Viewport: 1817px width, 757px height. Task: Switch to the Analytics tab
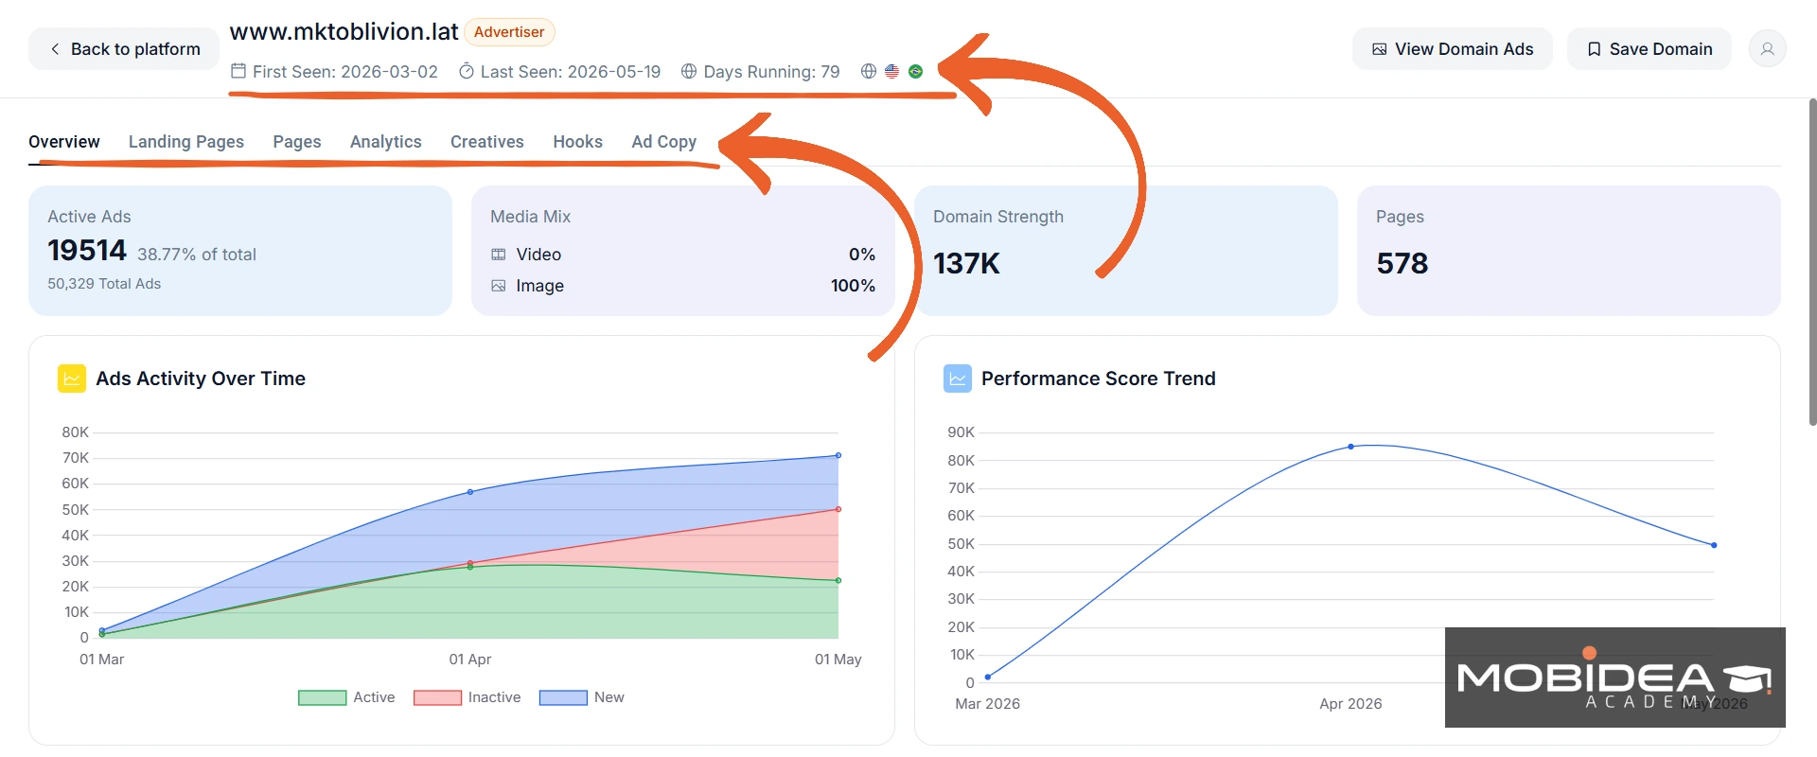(x=386, y=142)
